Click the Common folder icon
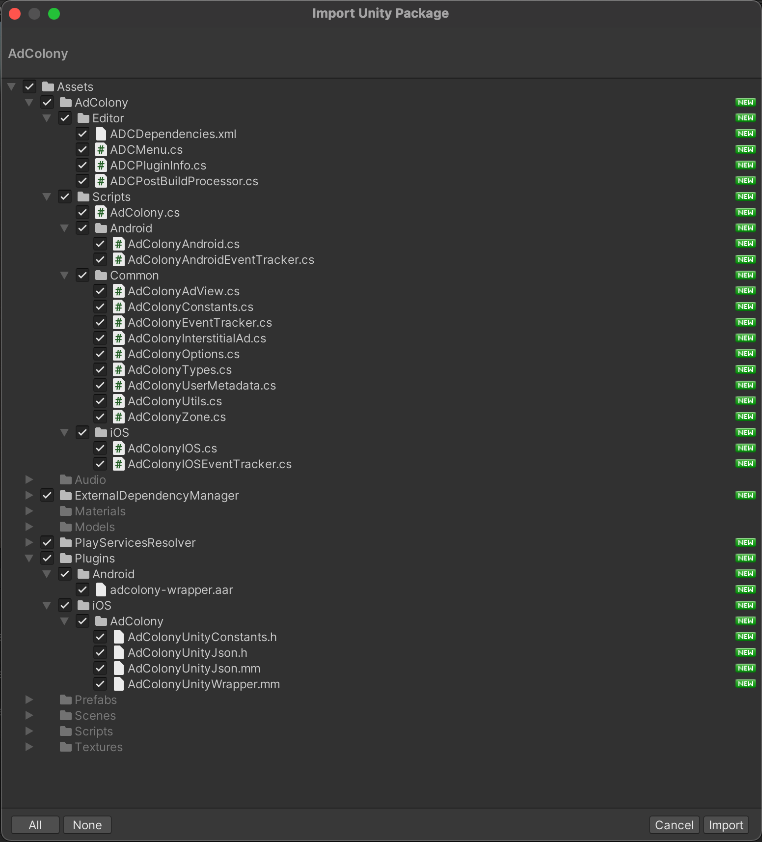 (101, 275)
